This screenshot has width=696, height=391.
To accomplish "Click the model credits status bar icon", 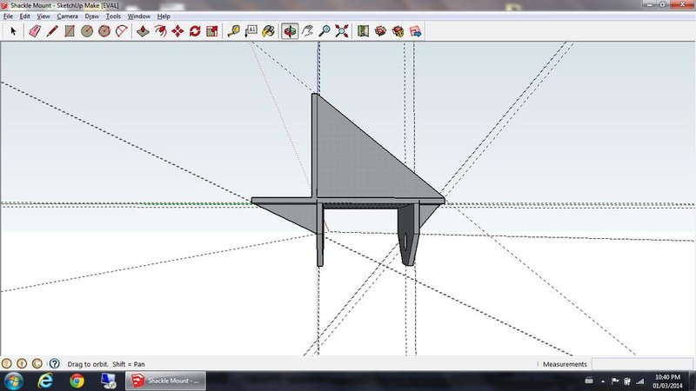I will pyautogui.click(x=22, y=363).
